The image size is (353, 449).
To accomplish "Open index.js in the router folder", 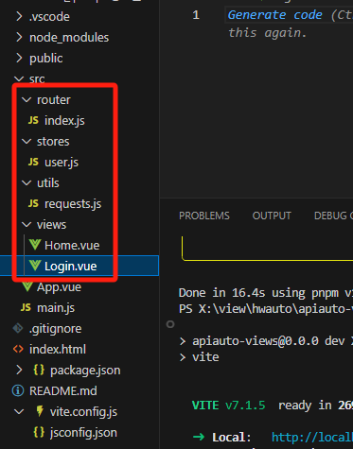I will click(64, 120).
